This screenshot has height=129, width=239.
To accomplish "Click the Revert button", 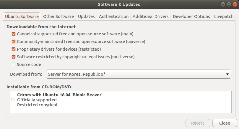I will tap(198, 123).
